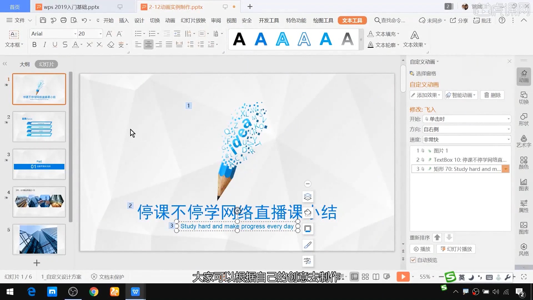This screenshot has height=300, width=533.
Task: Open the 艺术字 sidebar panel icon
Action: (524, 141)
